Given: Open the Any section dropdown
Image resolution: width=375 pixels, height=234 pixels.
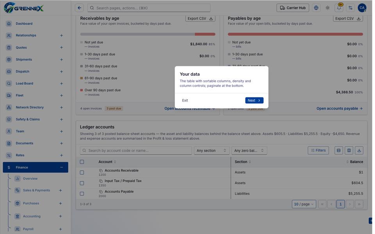Looking at the screenshot, I should pyautogui.click(x=211, y=151).
